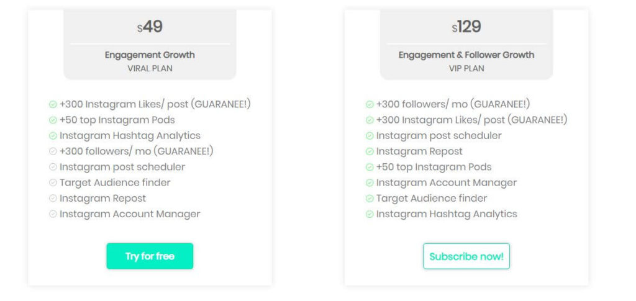
Task: Click gray check next to Viral Instagram Account Manager
Action: coord(53,214)
